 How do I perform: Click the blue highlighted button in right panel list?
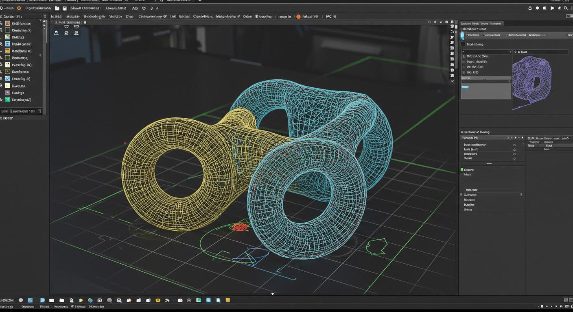465,87
